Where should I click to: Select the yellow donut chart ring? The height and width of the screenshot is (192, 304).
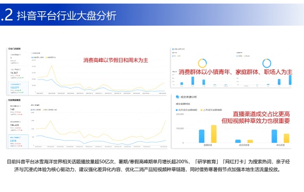click(202, 63)
